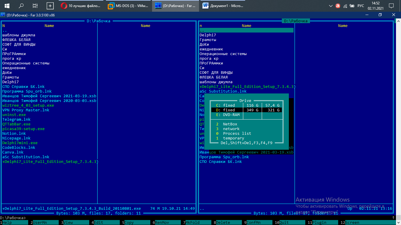Select VPN Proxy Master.lnk in left panel
The image size is (401, 225).
pyautogui.click(x=26, y=110)
